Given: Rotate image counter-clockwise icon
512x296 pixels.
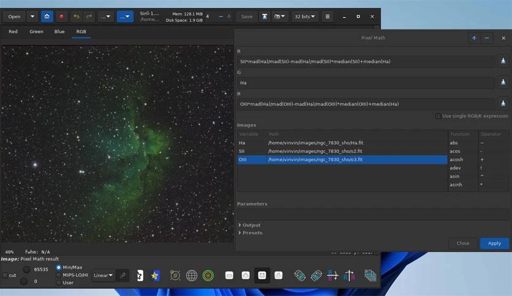Looking at the screenshot, I should [299, 275].
